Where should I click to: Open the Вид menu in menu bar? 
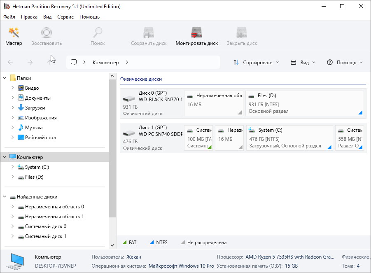(47, 17)
